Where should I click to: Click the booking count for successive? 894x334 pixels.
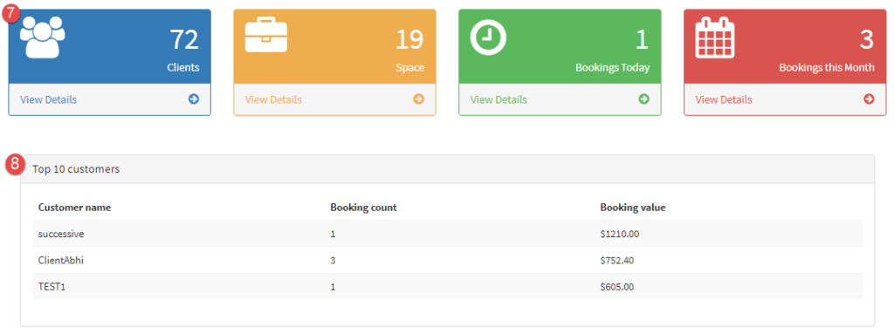coord(333,234)
